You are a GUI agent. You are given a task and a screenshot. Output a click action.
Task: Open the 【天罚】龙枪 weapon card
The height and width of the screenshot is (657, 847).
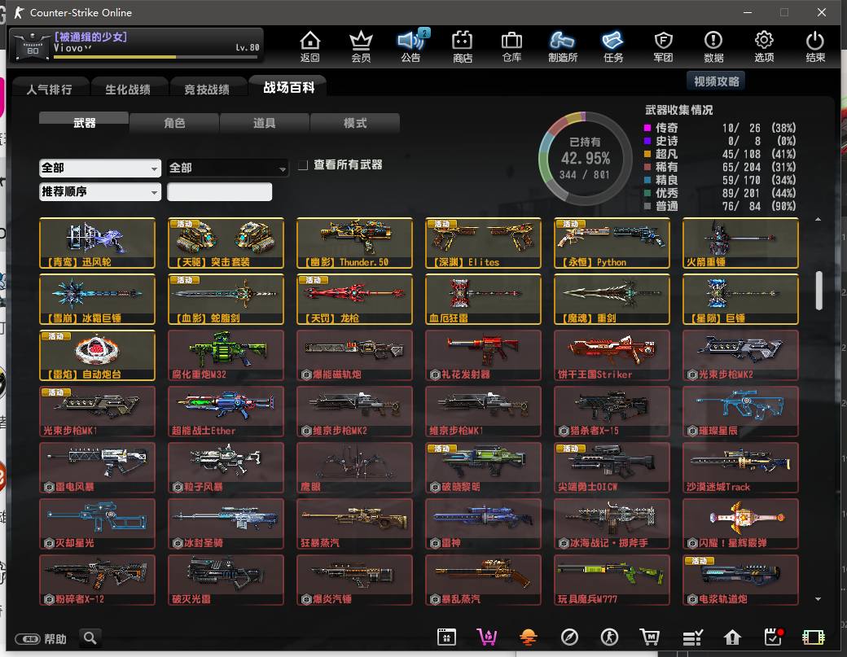[354, 299]
